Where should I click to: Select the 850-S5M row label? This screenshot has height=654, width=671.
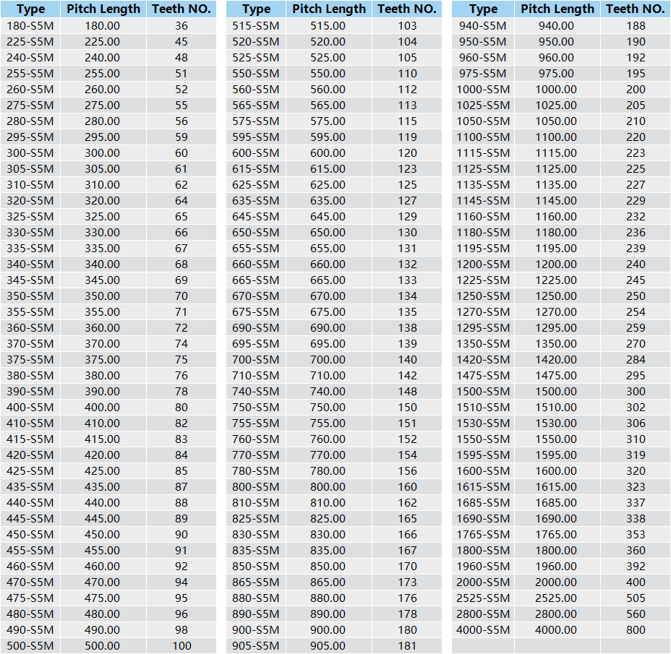tap(256, 567)
